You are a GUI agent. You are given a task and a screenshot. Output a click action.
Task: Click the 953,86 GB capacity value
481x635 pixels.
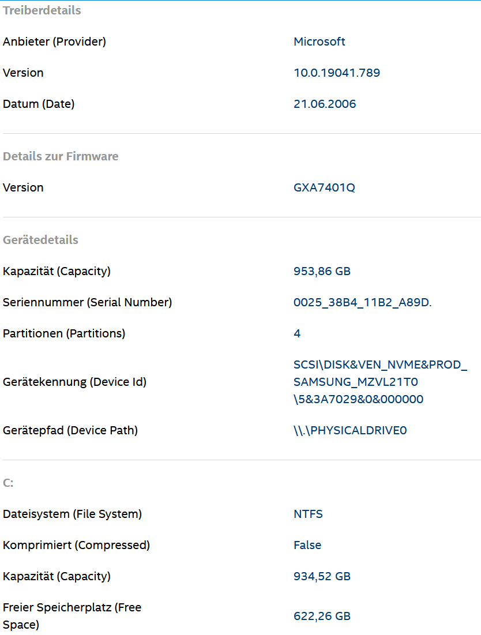tap(322, 271)
